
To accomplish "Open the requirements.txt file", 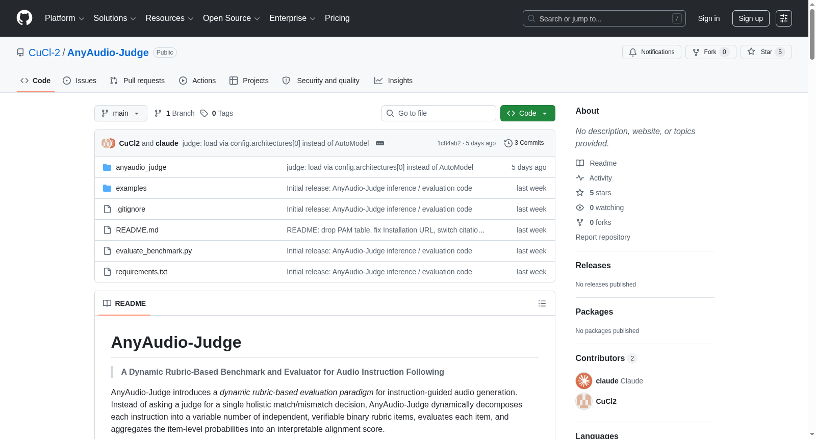I will (x=142, y=272).
